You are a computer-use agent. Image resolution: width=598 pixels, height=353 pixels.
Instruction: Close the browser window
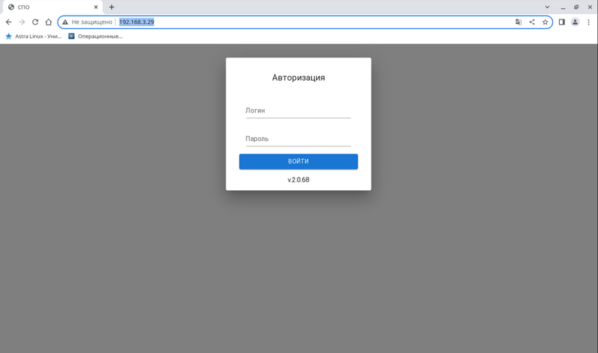[x=590, y=7]
